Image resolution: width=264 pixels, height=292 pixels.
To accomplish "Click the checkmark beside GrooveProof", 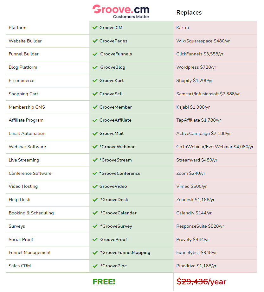I will pyautogui.click(x=95, y=240).
